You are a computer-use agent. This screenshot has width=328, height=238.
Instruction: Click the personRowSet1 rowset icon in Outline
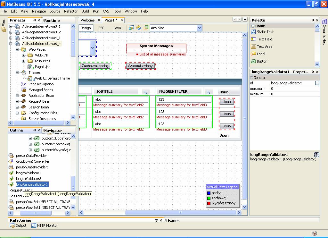11,208
